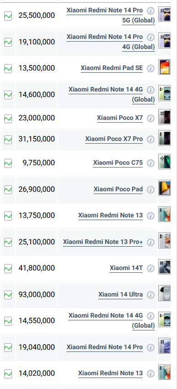Open Xiaomi Redmi Pad SE thumbnail

164,67
